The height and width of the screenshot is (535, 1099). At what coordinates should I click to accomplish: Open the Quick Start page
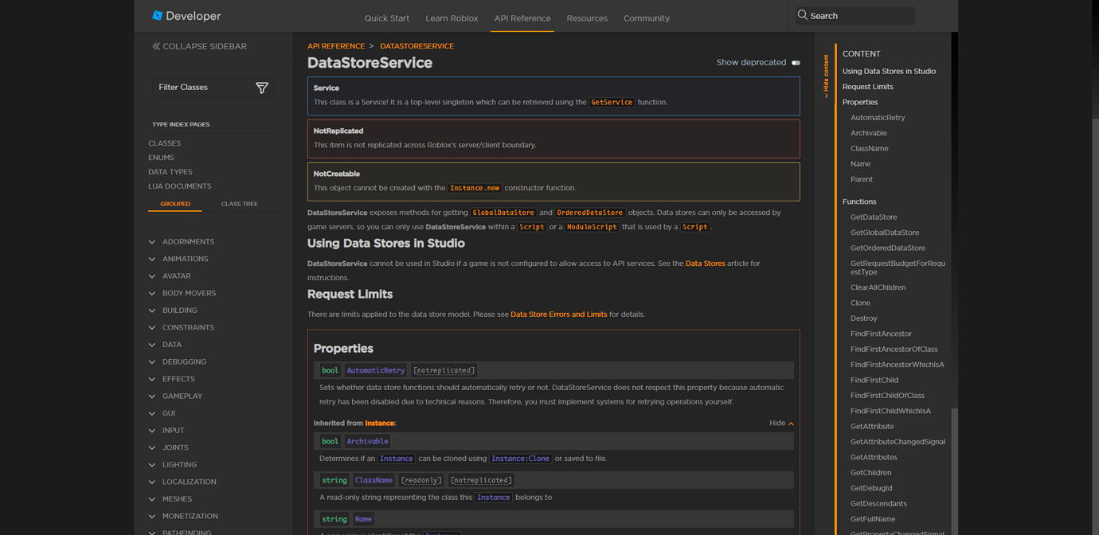coord(388,18)
